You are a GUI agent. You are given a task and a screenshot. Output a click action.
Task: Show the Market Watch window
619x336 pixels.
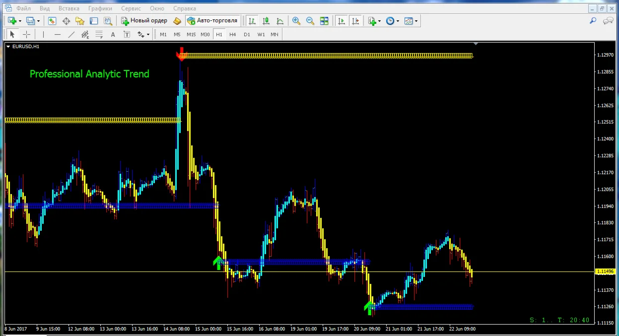[52, 21]
